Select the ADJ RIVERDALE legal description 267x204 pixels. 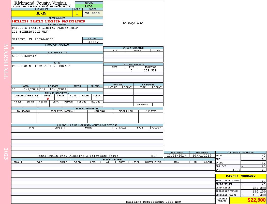(x=24, y=56)
